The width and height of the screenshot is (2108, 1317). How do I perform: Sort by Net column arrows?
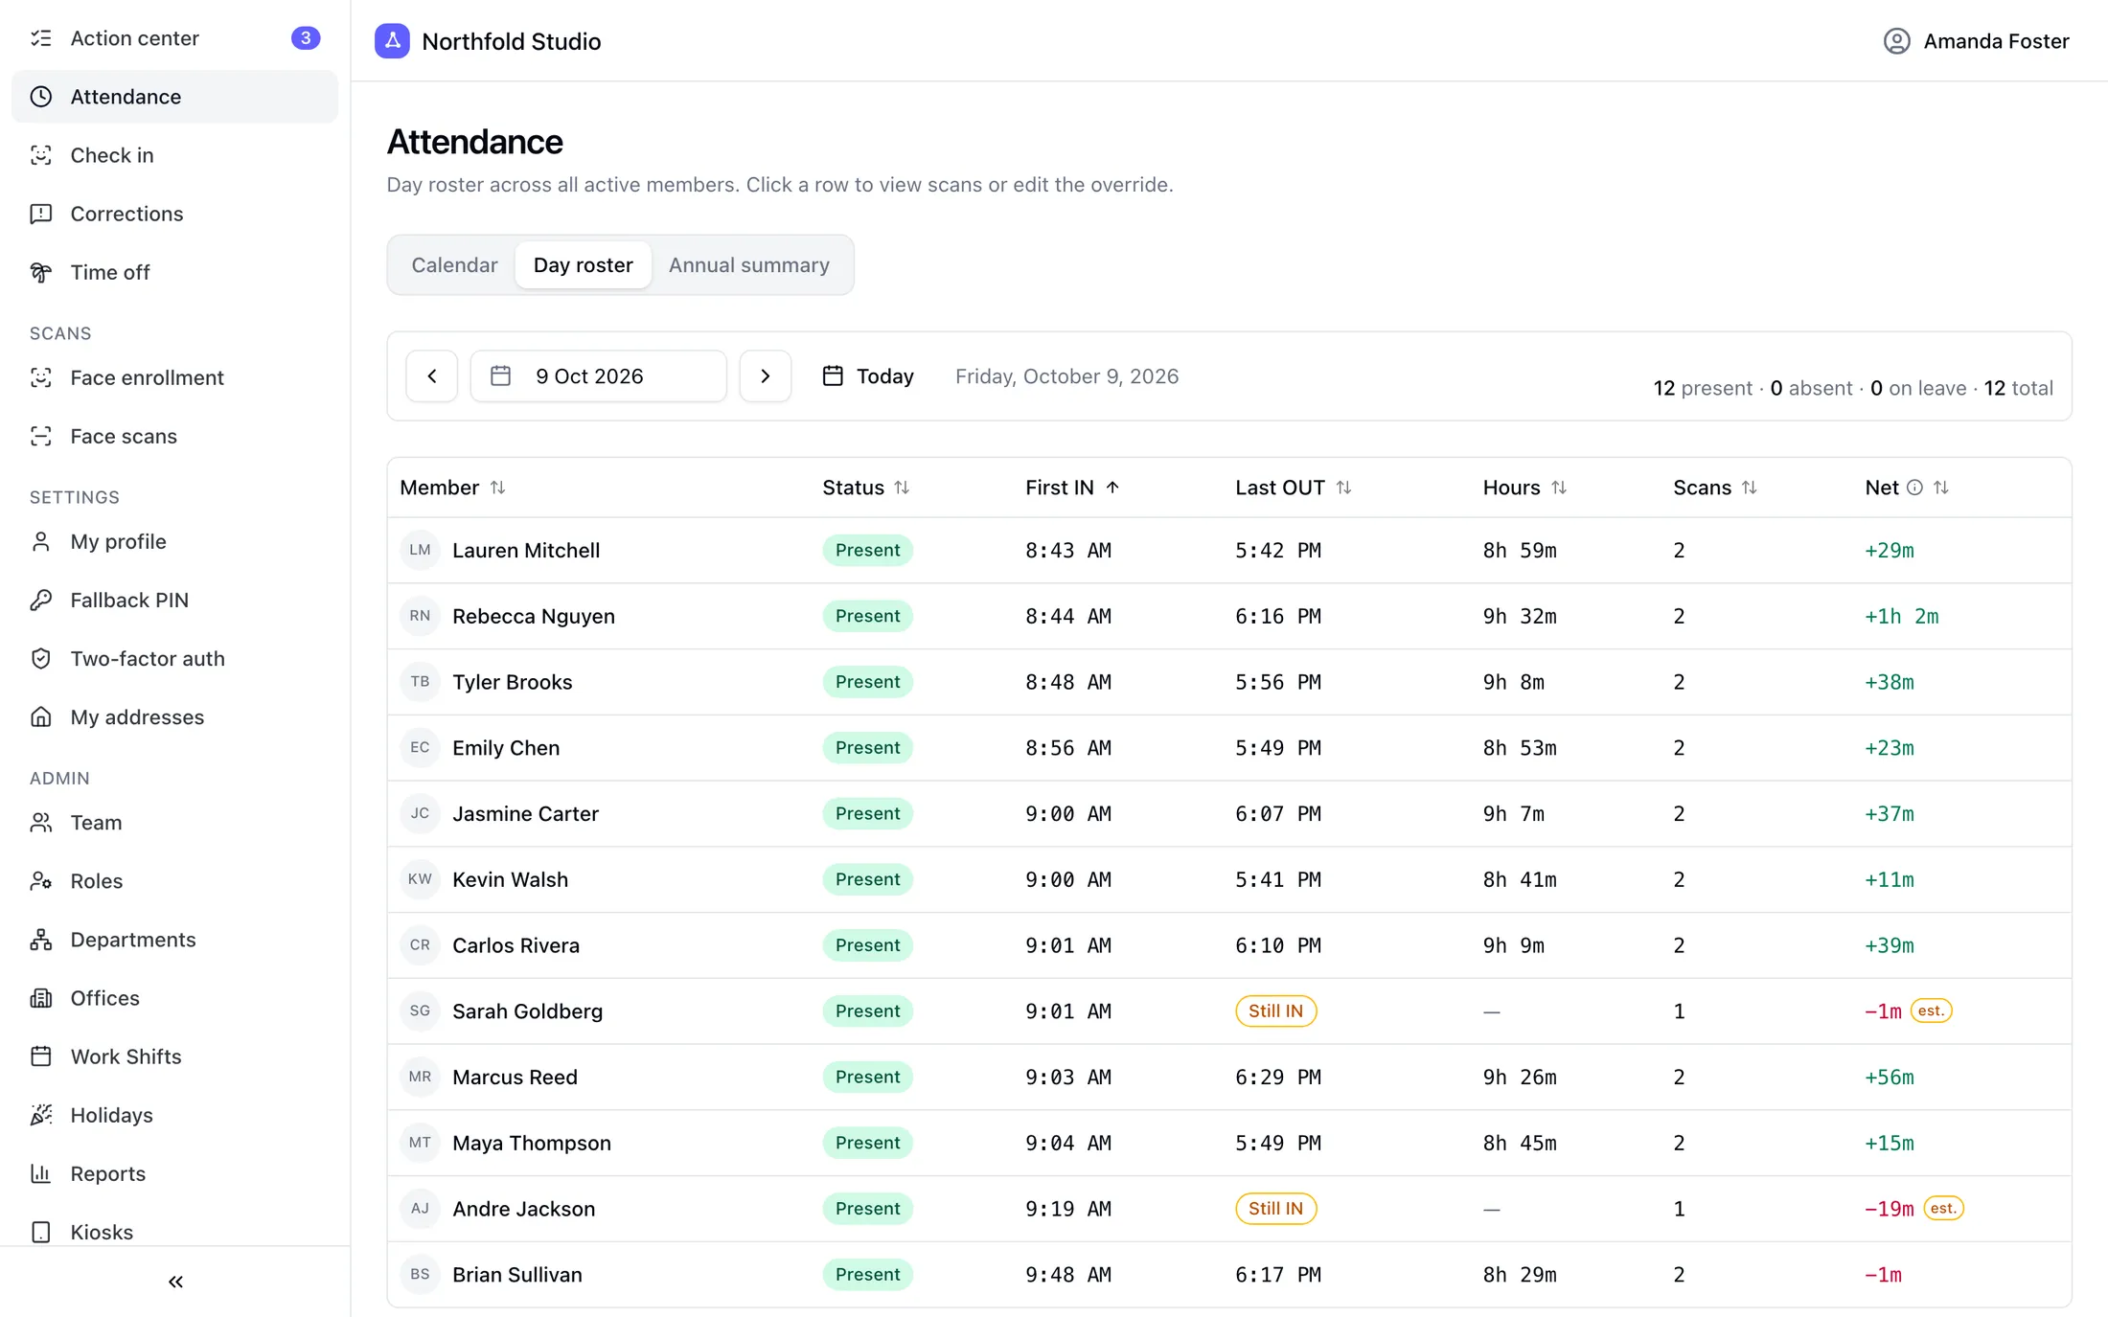click(x=1940, y=488)
